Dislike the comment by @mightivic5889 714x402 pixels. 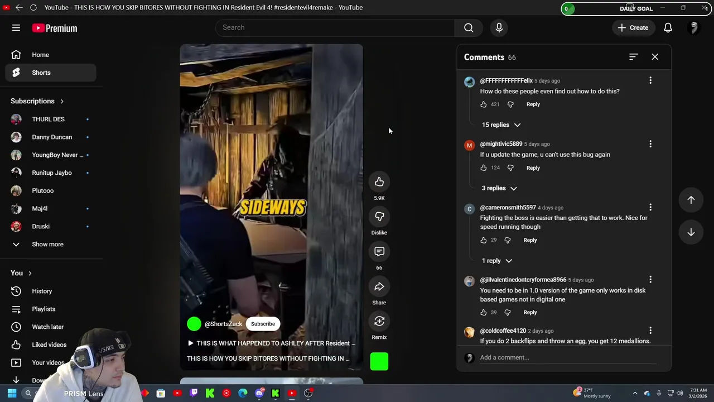(510, 167)
